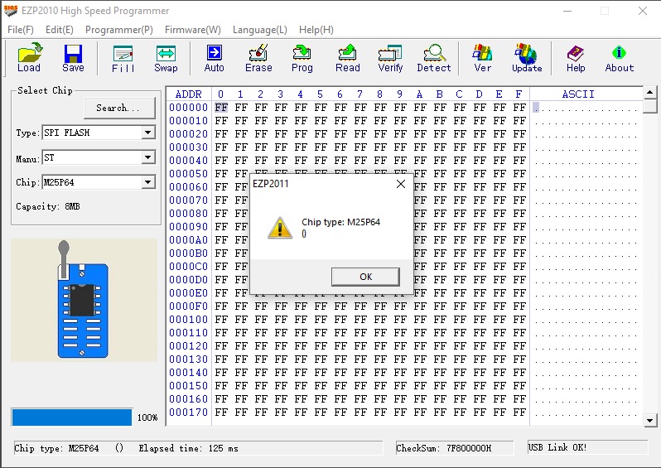
Task: Open the Help(H) menu
Action: [x=316, y=30]
